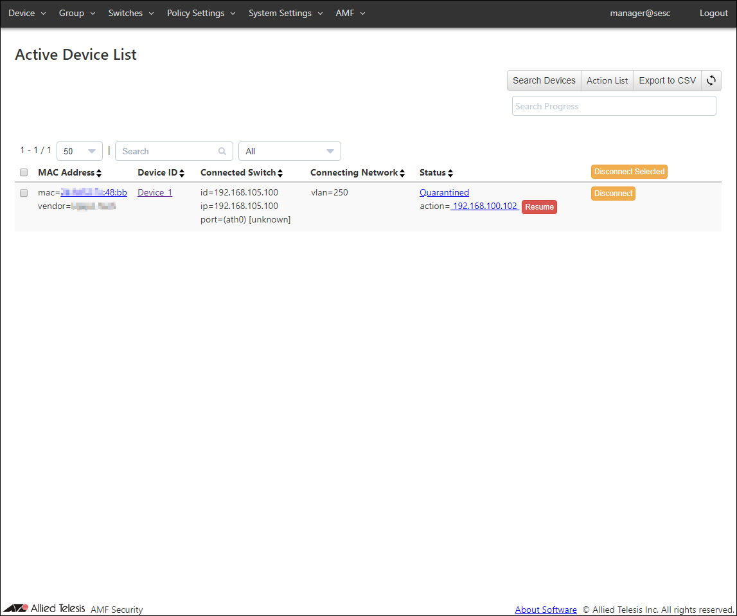737x616 pixels.
Task: Click the Quarantined status link
Action: pyautogui.click(x=444, y=192)
